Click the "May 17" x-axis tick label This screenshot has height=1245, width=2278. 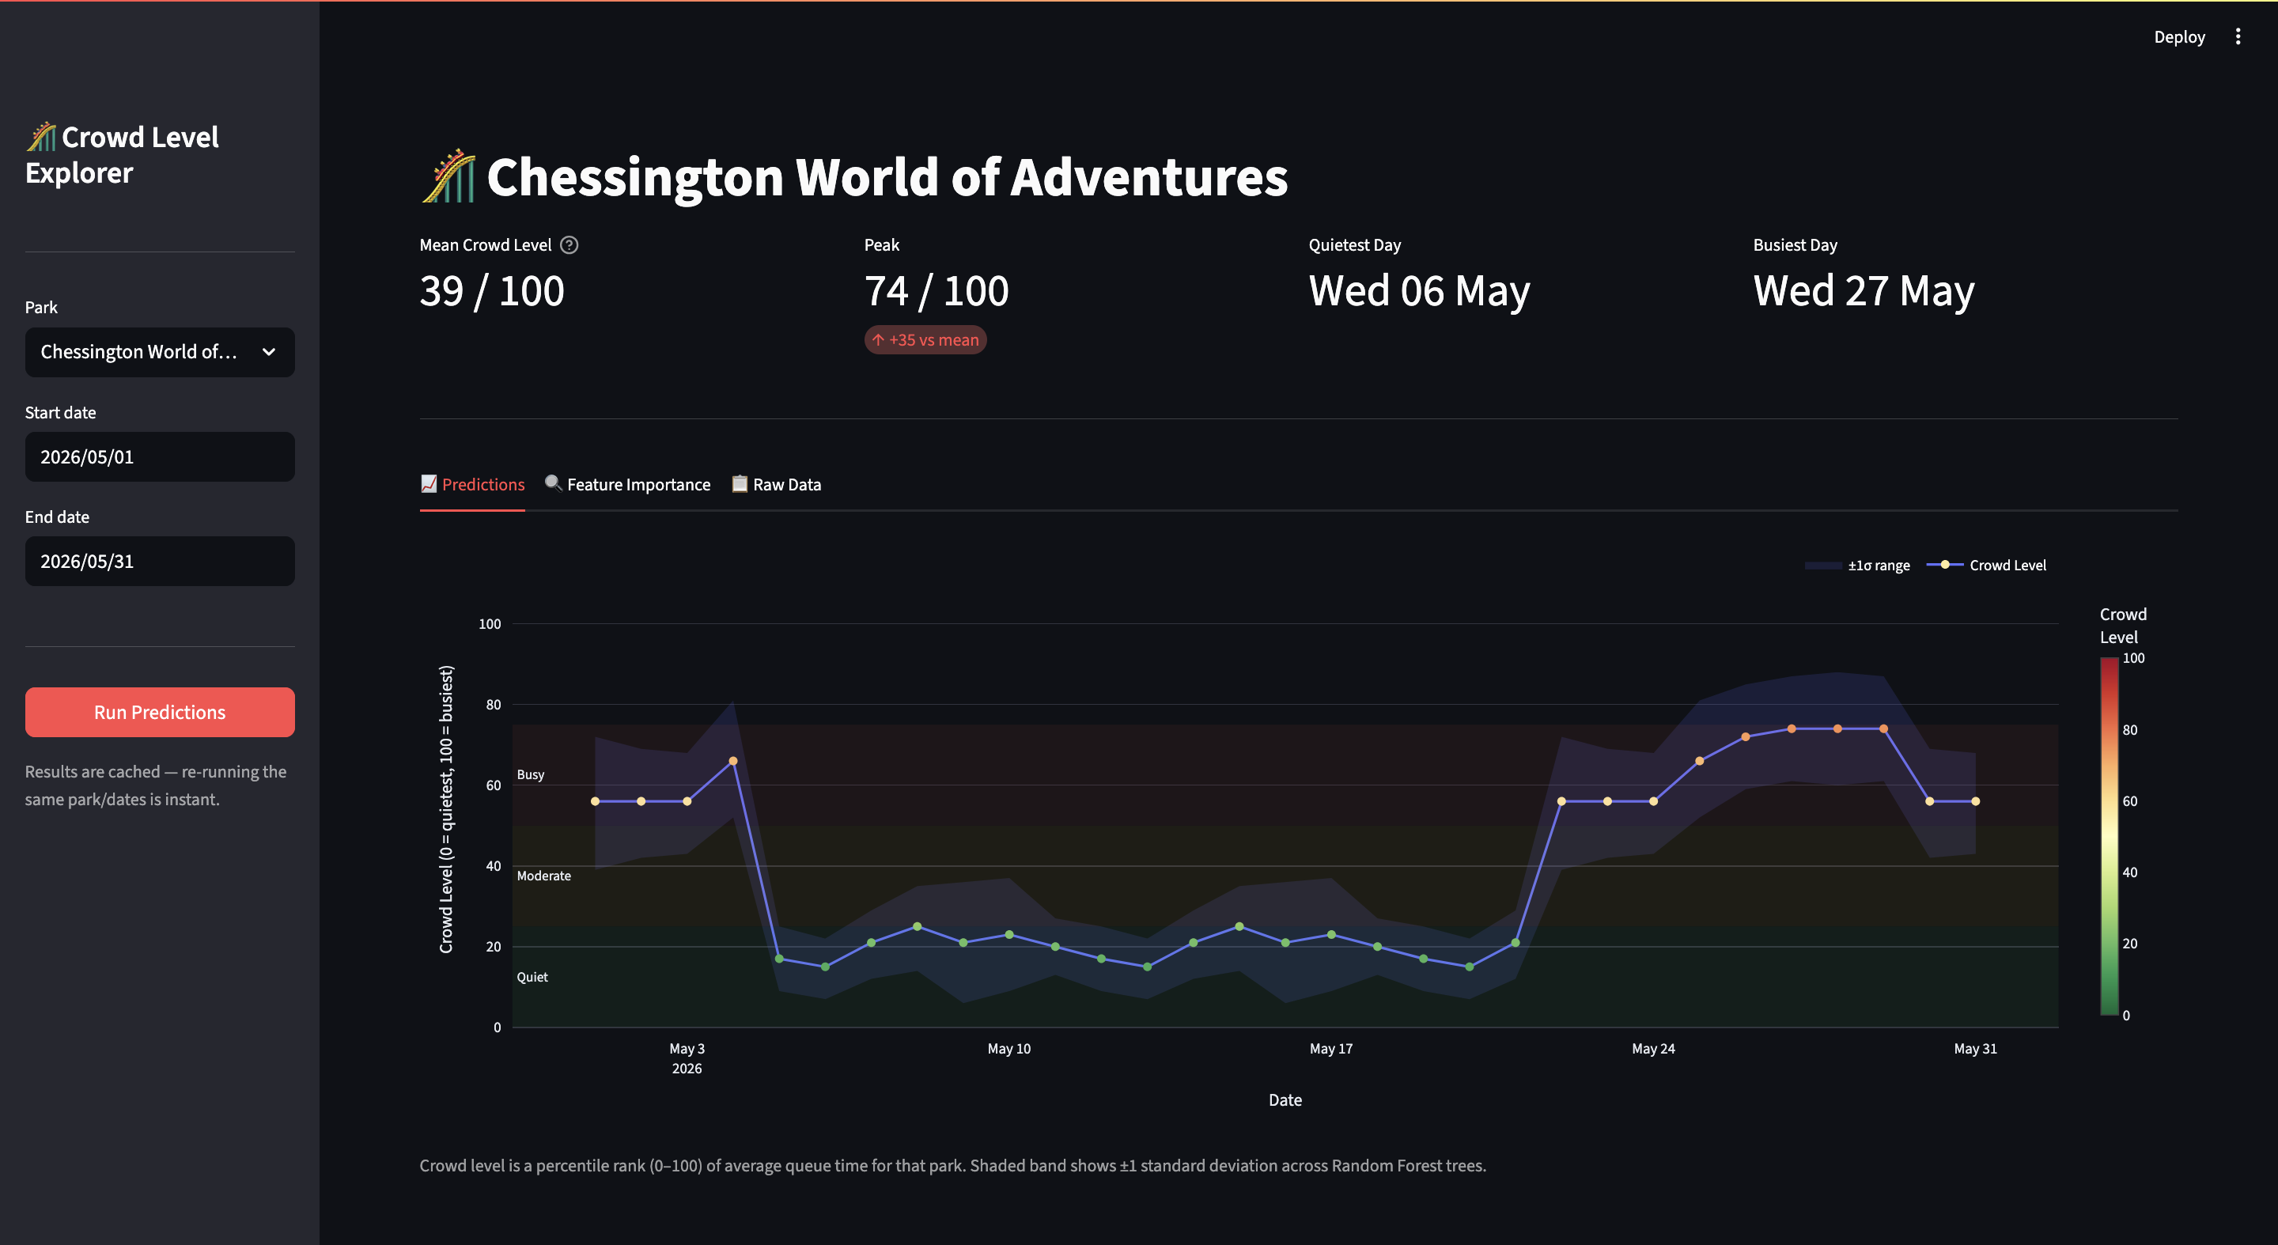point(1331,1049)
